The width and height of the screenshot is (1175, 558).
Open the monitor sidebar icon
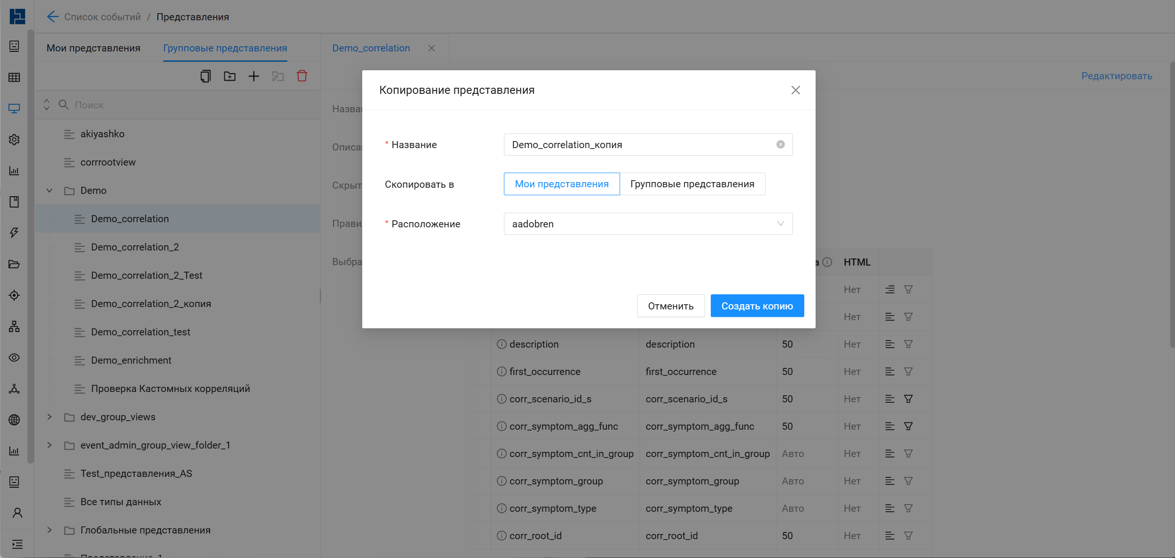14,108
